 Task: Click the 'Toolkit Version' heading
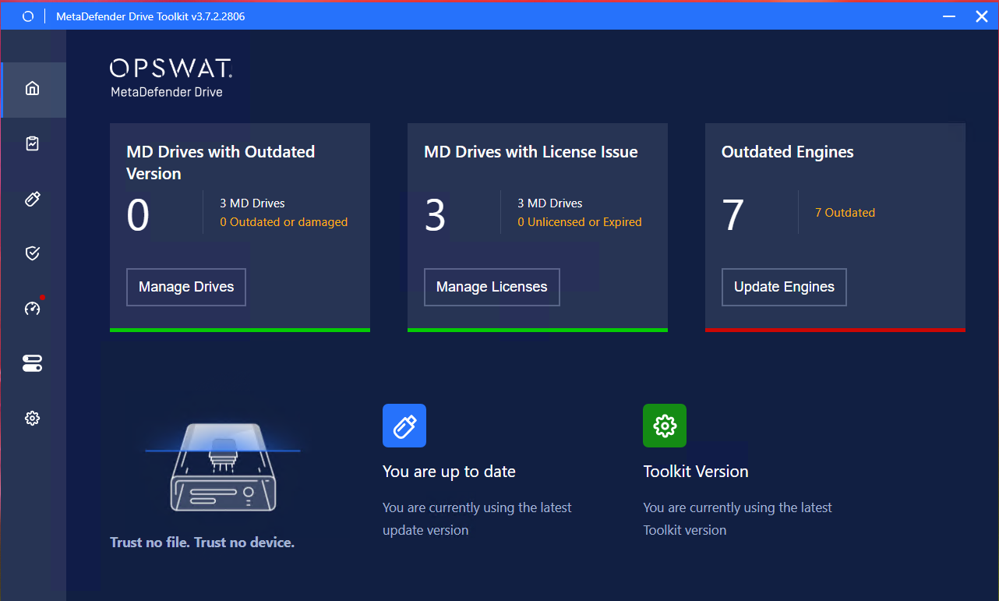696,472
